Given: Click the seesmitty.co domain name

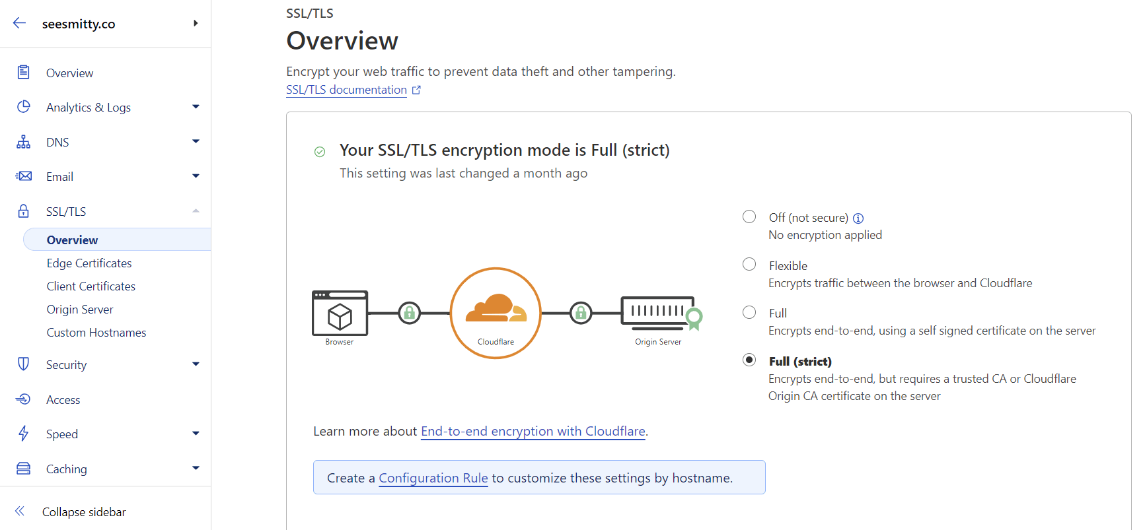Looking at the screenshot, I should 79,24.
